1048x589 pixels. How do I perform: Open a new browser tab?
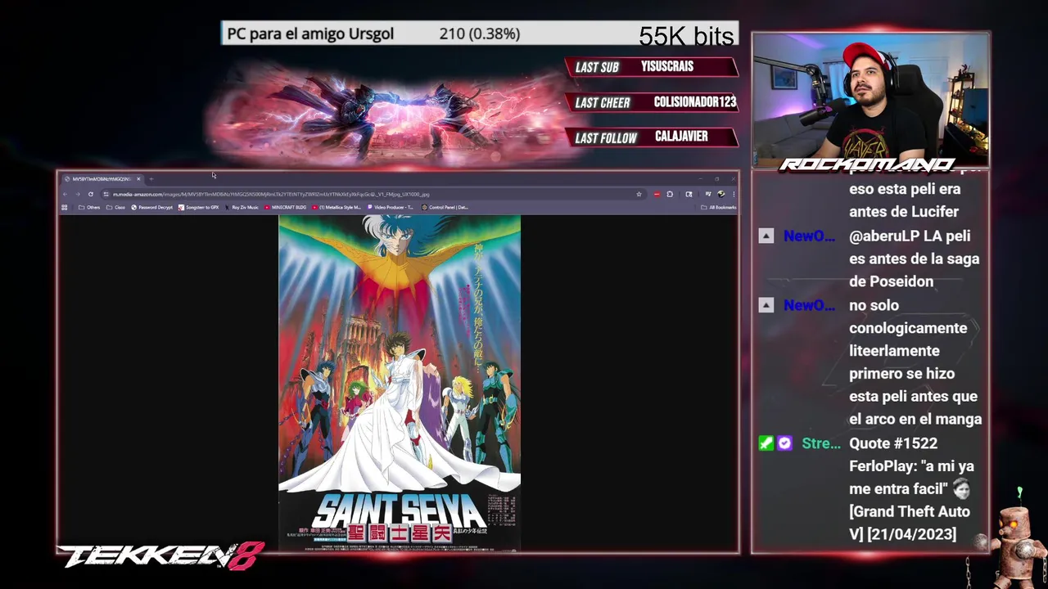click(151, 178)
